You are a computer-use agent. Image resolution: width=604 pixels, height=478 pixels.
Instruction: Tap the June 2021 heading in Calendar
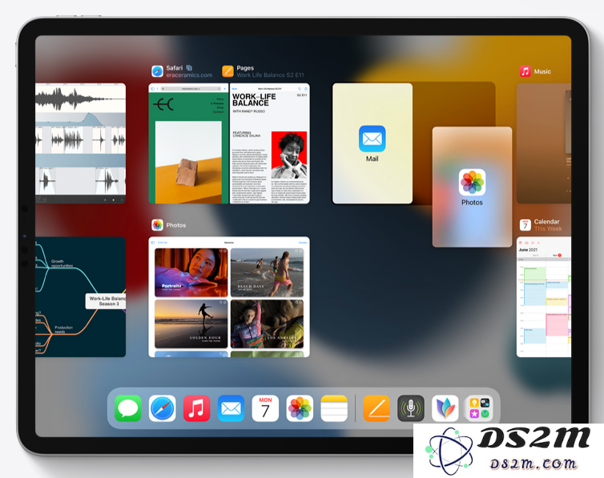click(528, 250)
